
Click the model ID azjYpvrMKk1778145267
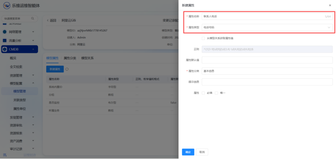pos(92,31)
